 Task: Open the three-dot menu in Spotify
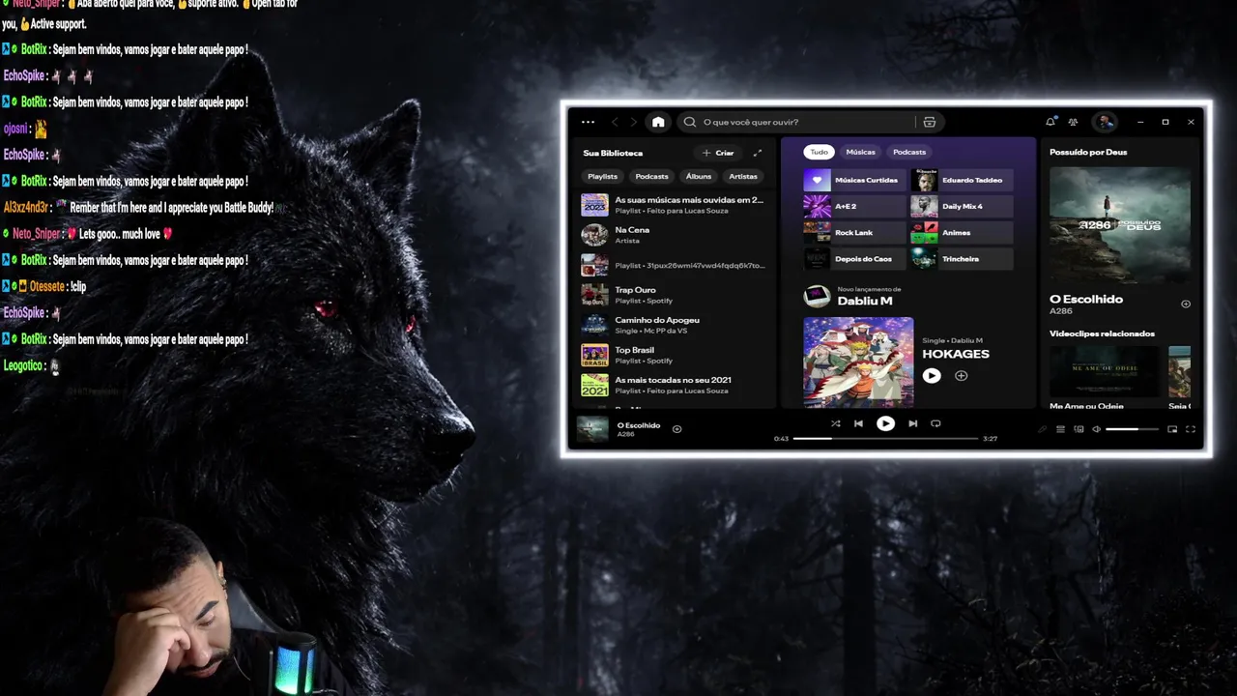pyautogui.click(x=588, y=122)
